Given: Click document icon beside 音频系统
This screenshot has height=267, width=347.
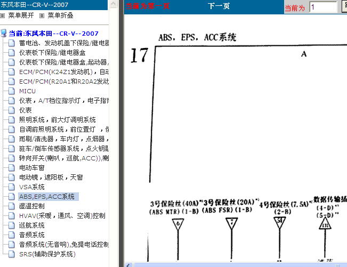Looking at the screenshot, I should pyautogui.click(x=12, y=235).
